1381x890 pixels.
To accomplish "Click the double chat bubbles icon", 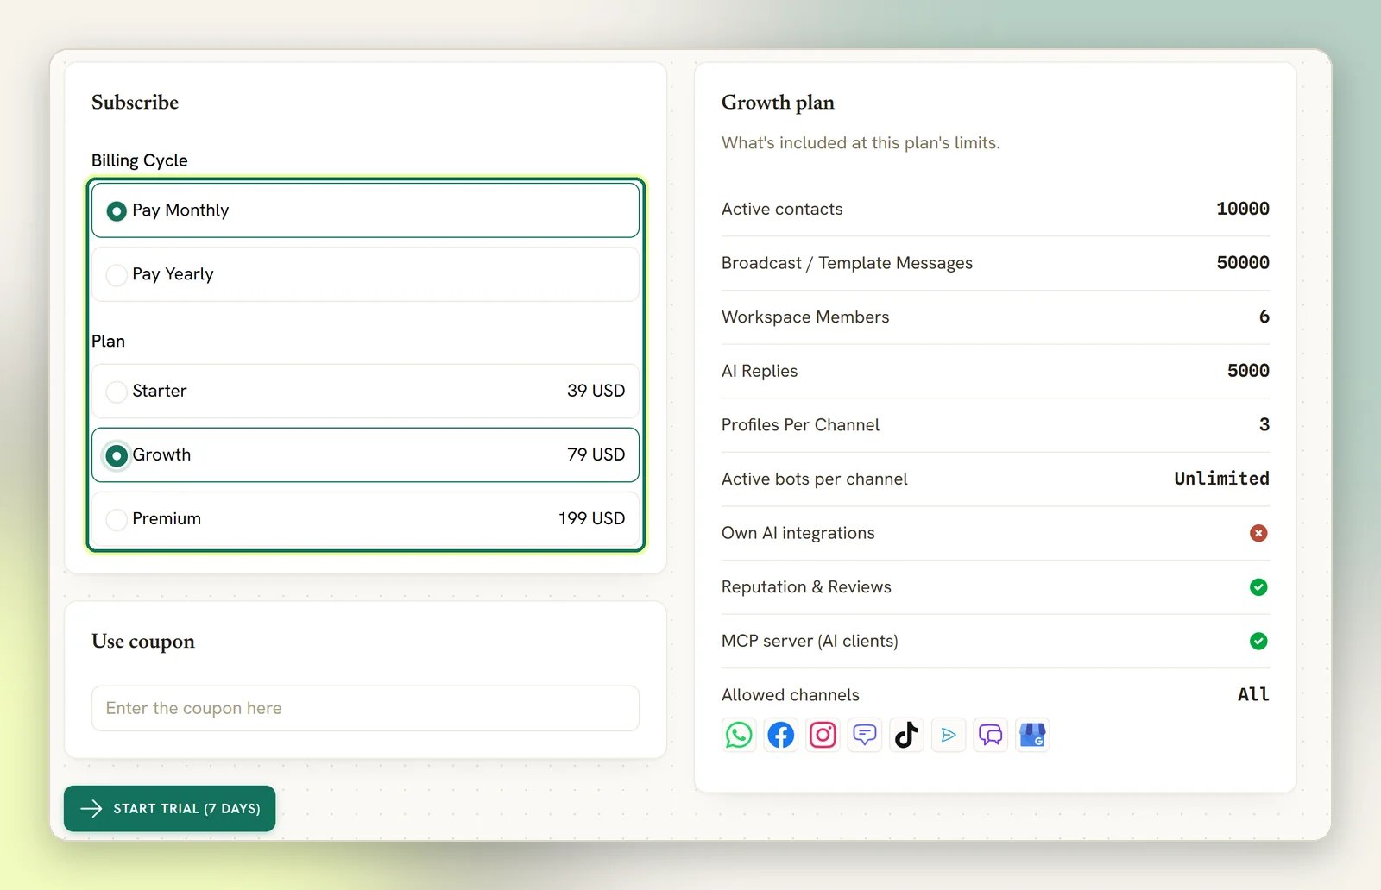I will click(991, 735).
